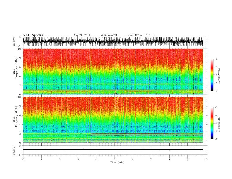
Task: Click the lower color bar beside ch.2 spectrogram
Action: [x=212, y=123]
